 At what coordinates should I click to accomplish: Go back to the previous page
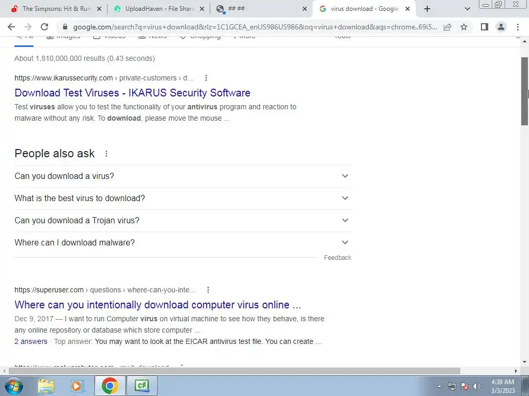[x=11, y=27]
